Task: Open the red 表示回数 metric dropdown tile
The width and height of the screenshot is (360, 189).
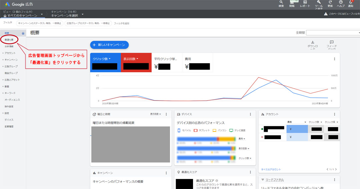Action: pyautogui.click(x=136, y=63)
